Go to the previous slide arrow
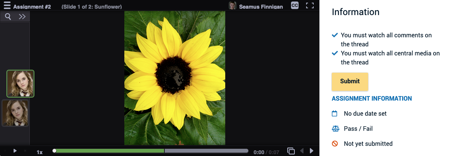The image size is (452, 156). click(x=302, y=151)
